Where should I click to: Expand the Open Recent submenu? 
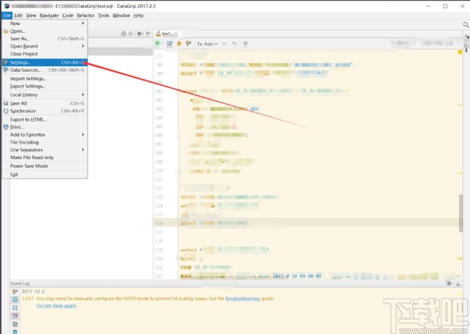pyautogui.click(x=24, y=46)
